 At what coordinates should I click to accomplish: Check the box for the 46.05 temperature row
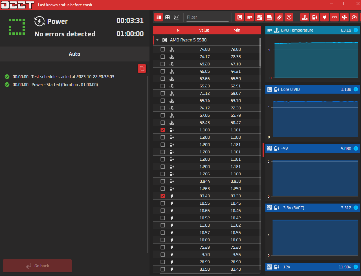(163, 71)
